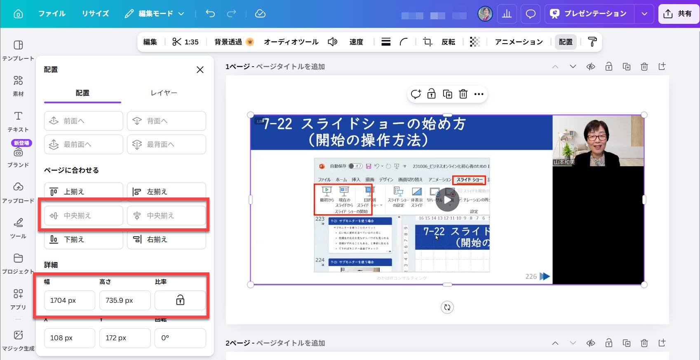Hide page 1 with eye icon
Screen dimensions: 700x360
click(591, 67)
